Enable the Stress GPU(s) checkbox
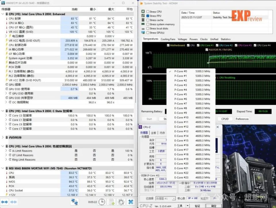This screenshot has height=208, width=276. click(x=148, y=33)
